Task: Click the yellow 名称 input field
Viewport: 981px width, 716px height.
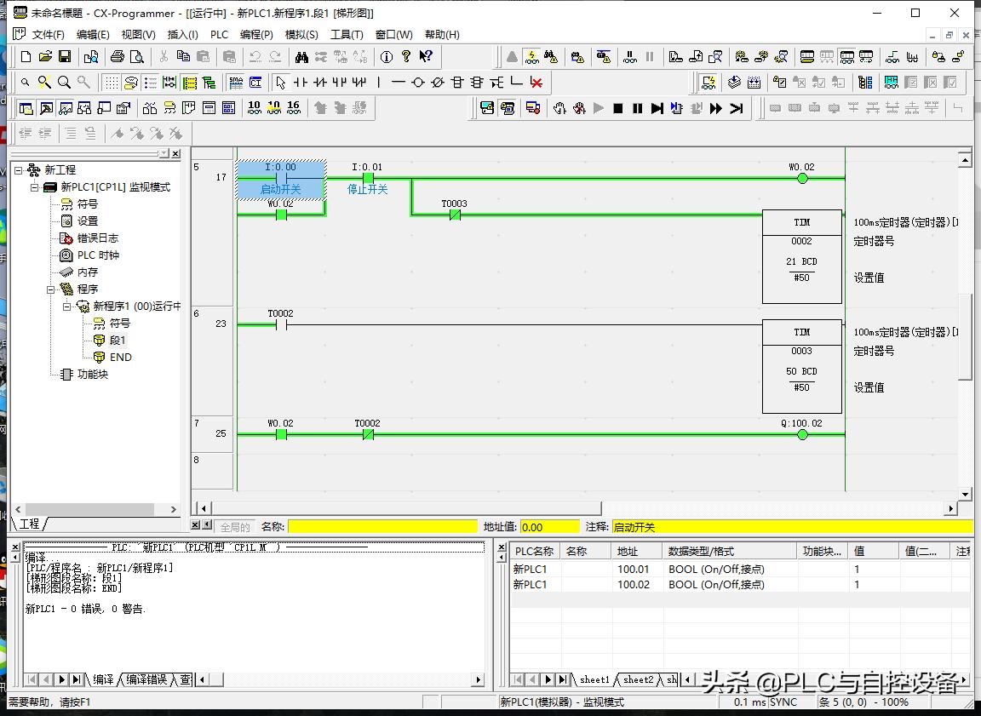Action: (x=382, y=527)
